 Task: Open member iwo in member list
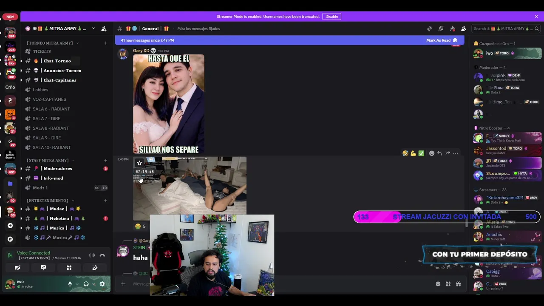click(x=508, y=53)
